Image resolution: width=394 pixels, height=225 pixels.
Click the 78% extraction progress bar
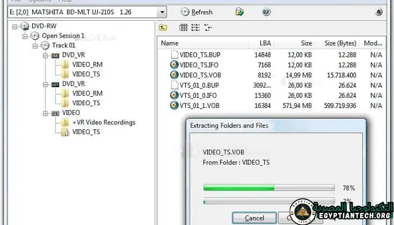(269, 188)
